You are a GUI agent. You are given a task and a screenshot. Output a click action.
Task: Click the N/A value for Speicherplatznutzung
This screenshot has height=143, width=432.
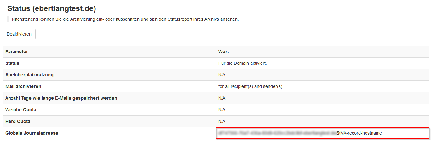(x=222, y=75)
